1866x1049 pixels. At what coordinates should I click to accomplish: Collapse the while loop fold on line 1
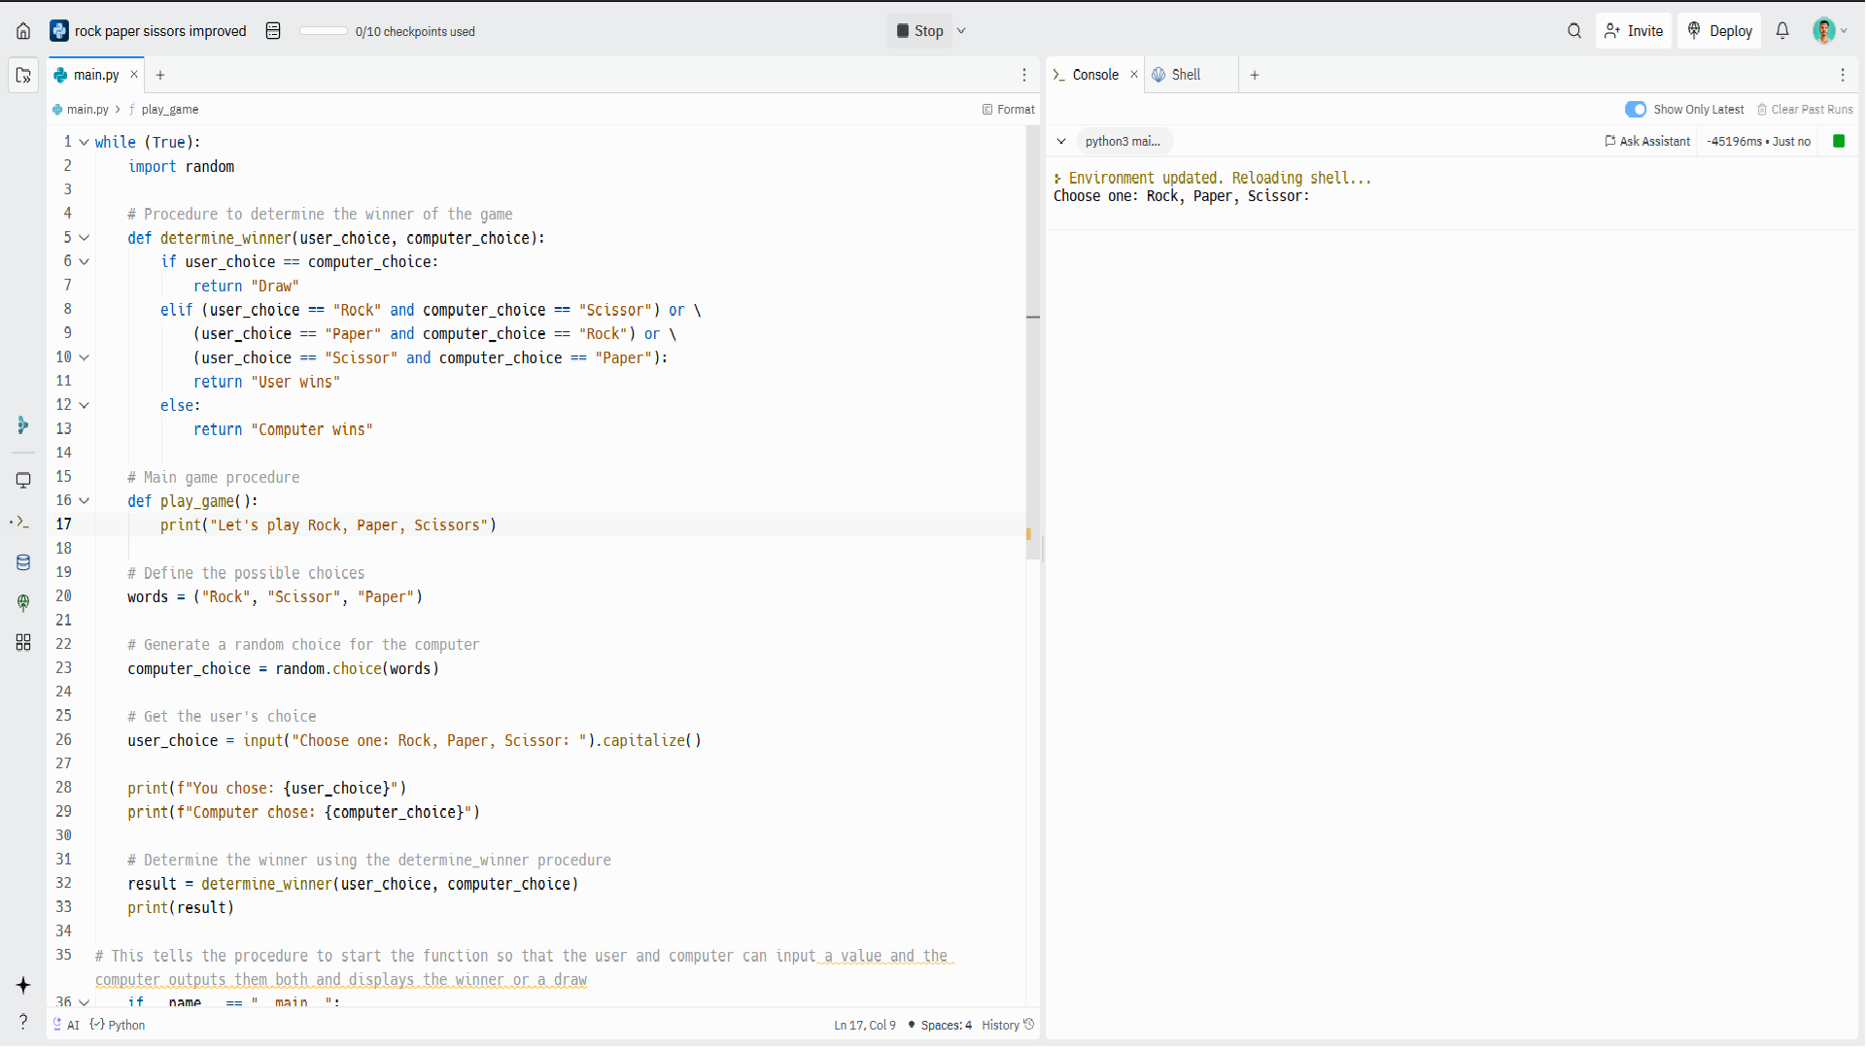(x=85, y=142)
